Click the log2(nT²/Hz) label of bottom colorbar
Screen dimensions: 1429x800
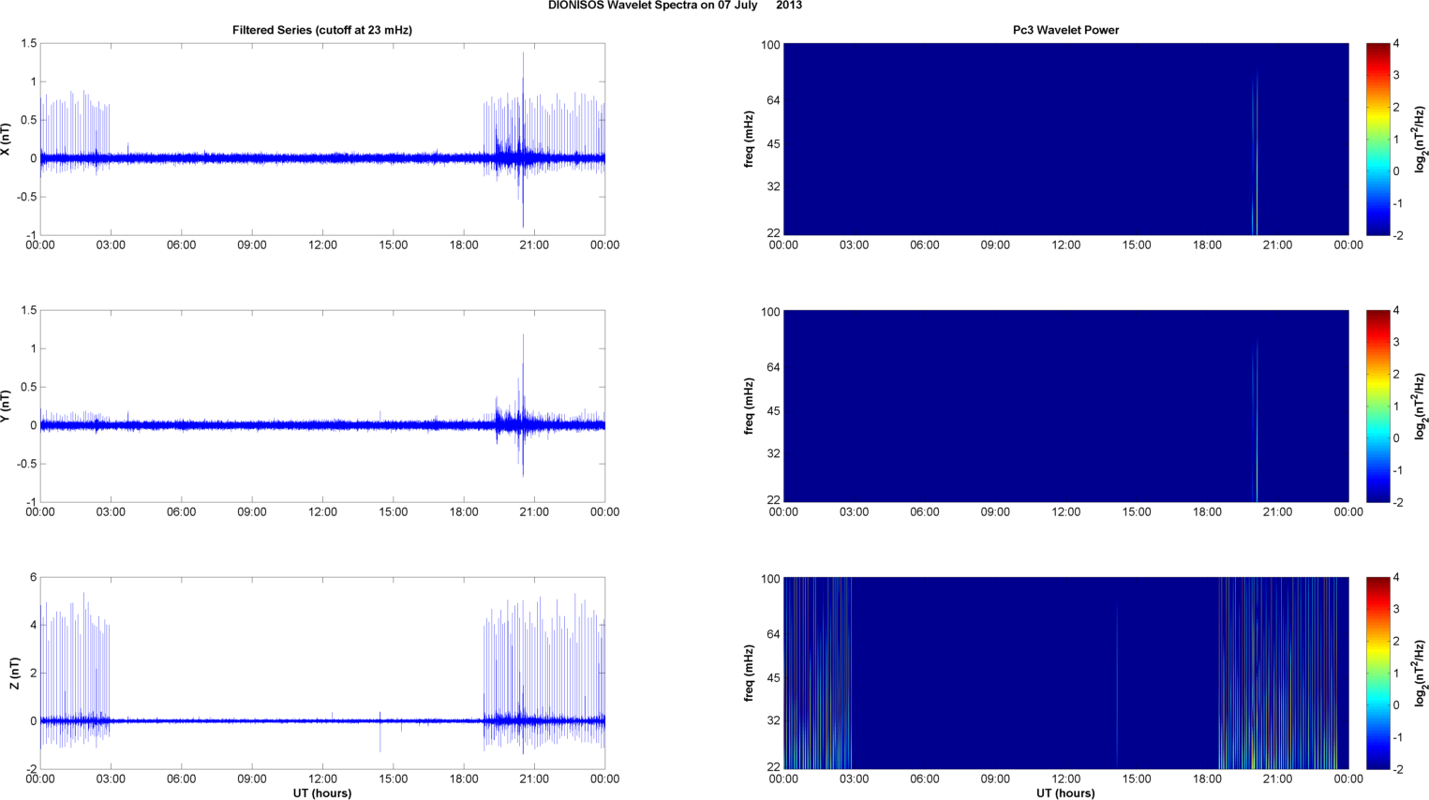tap(1420, 674)
